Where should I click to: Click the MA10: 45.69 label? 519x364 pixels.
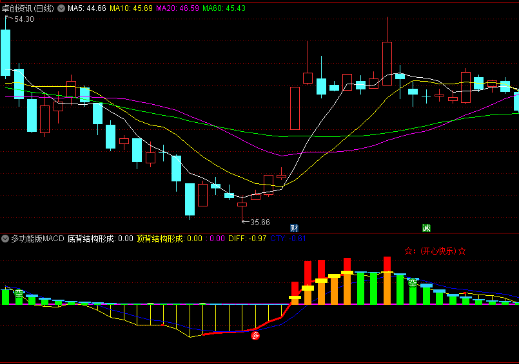[131, 8]
